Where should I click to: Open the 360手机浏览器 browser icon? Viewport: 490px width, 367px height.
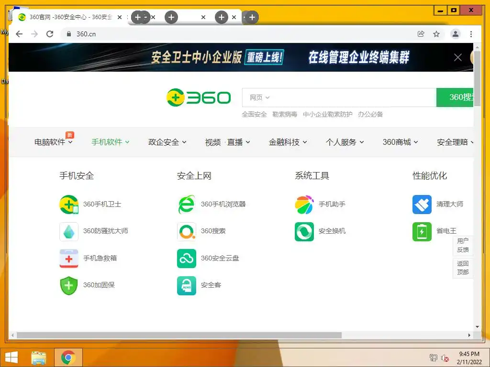(187, 205)
